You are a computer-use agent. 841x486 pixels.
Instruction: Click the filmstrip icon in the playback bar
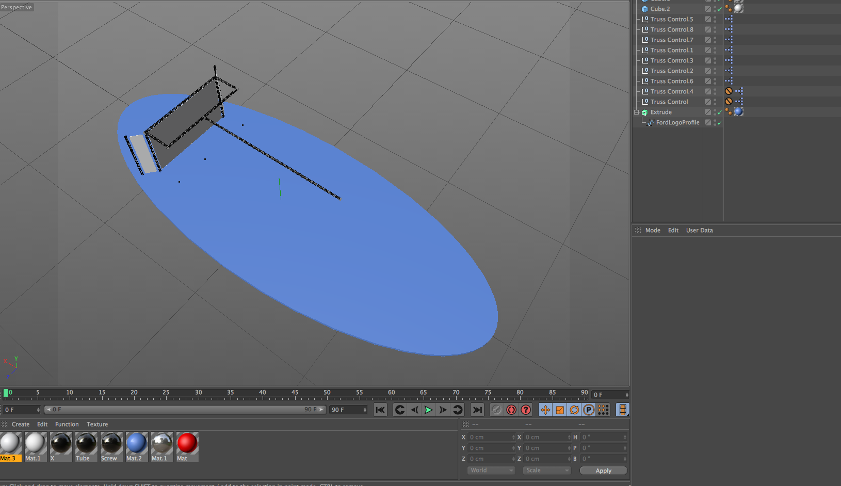pos(623,410)
